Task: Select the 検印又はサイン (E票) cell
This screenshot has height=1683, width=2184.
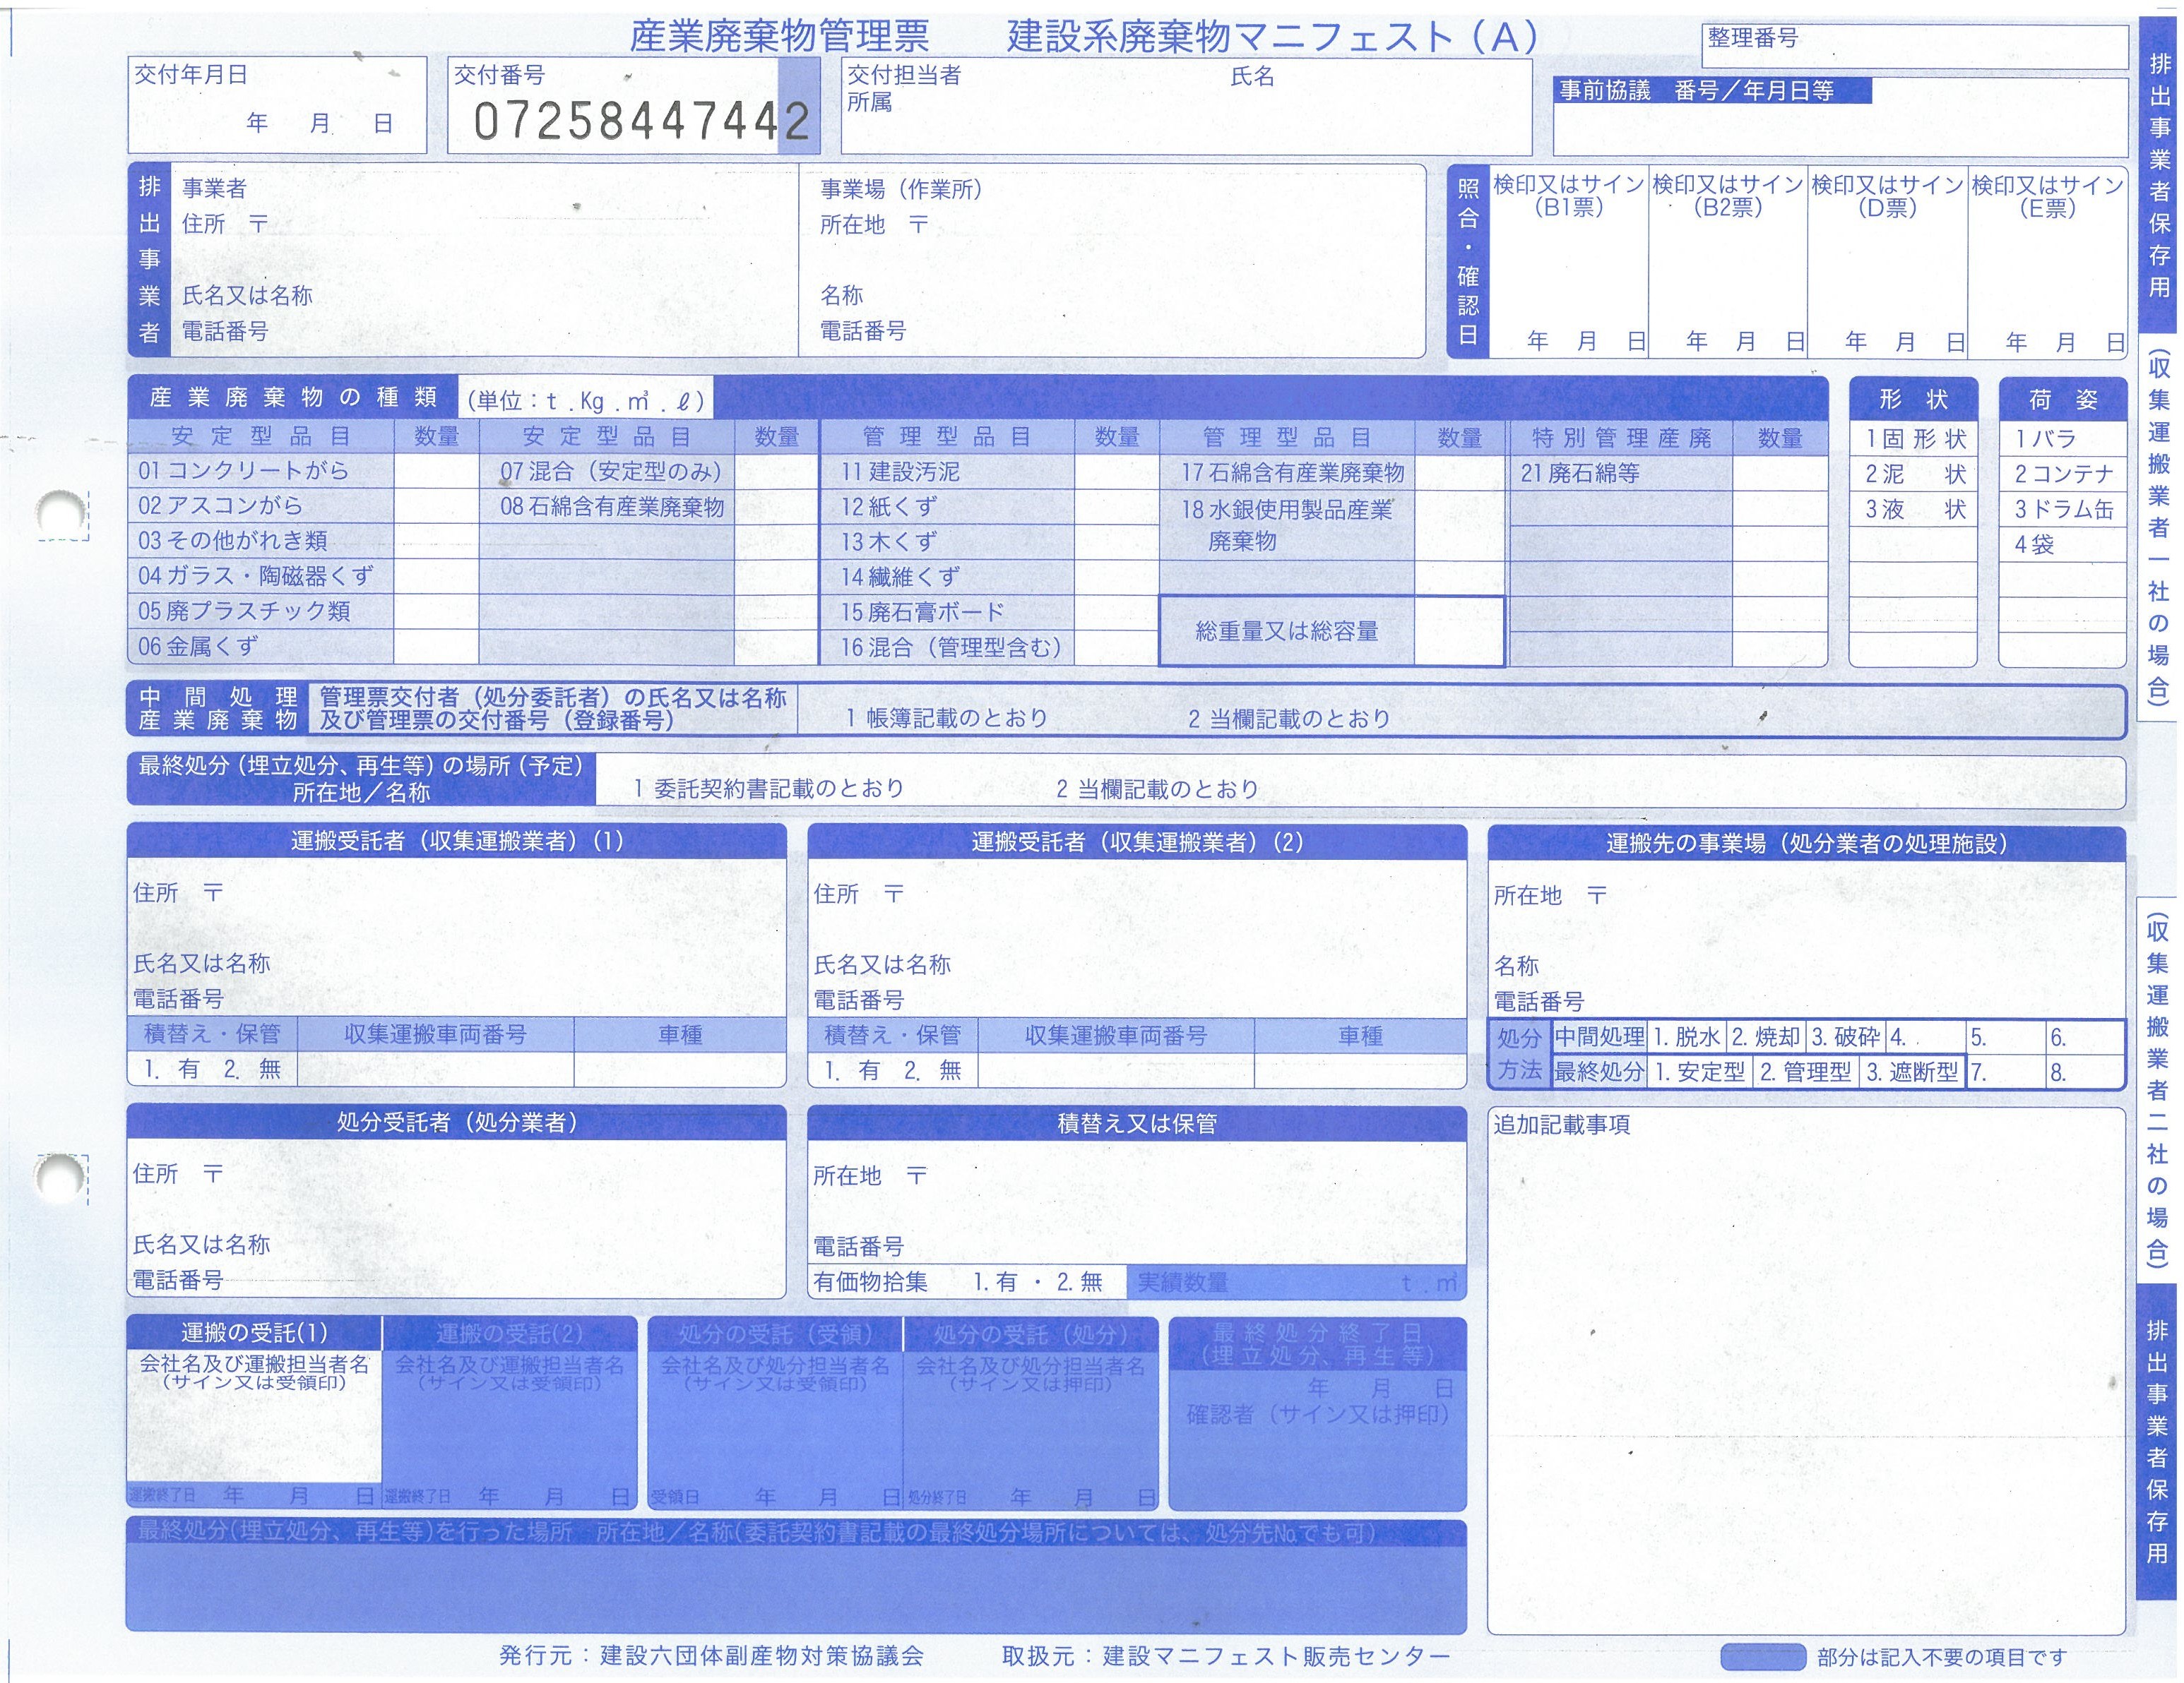Action: point(2047,260)
